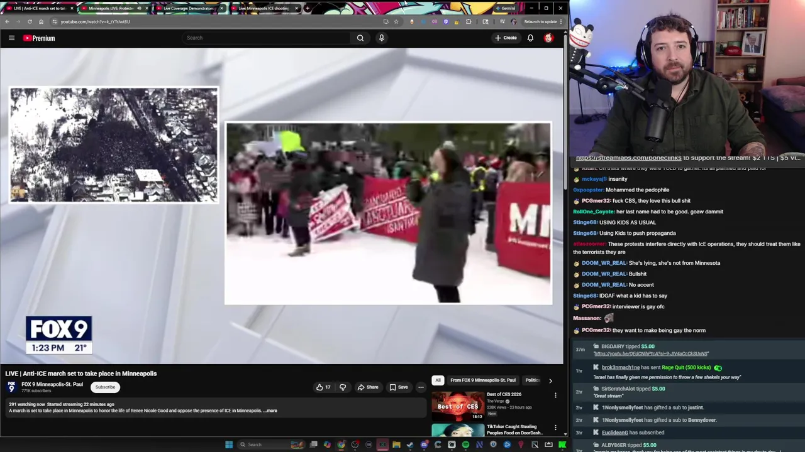The height and width of the screenshot is (452, 805).
Task: Select the Politics filter chip
Action: tap(533, 380)
